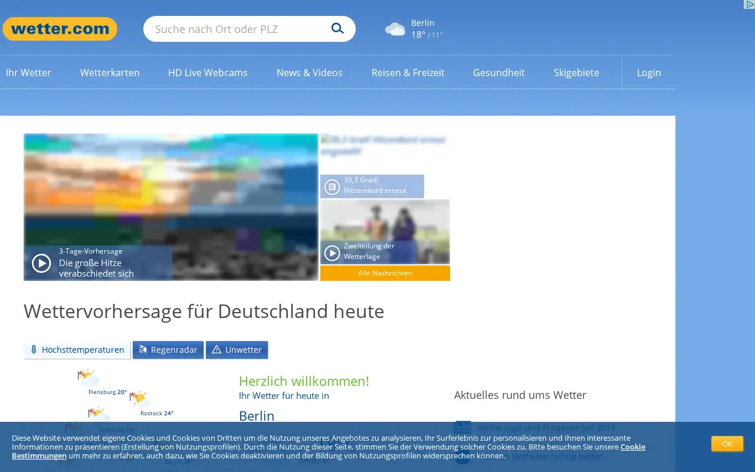Play the 3-Tage-Vorhersage video
The image size is (755, 472).
tap(41, 263)
